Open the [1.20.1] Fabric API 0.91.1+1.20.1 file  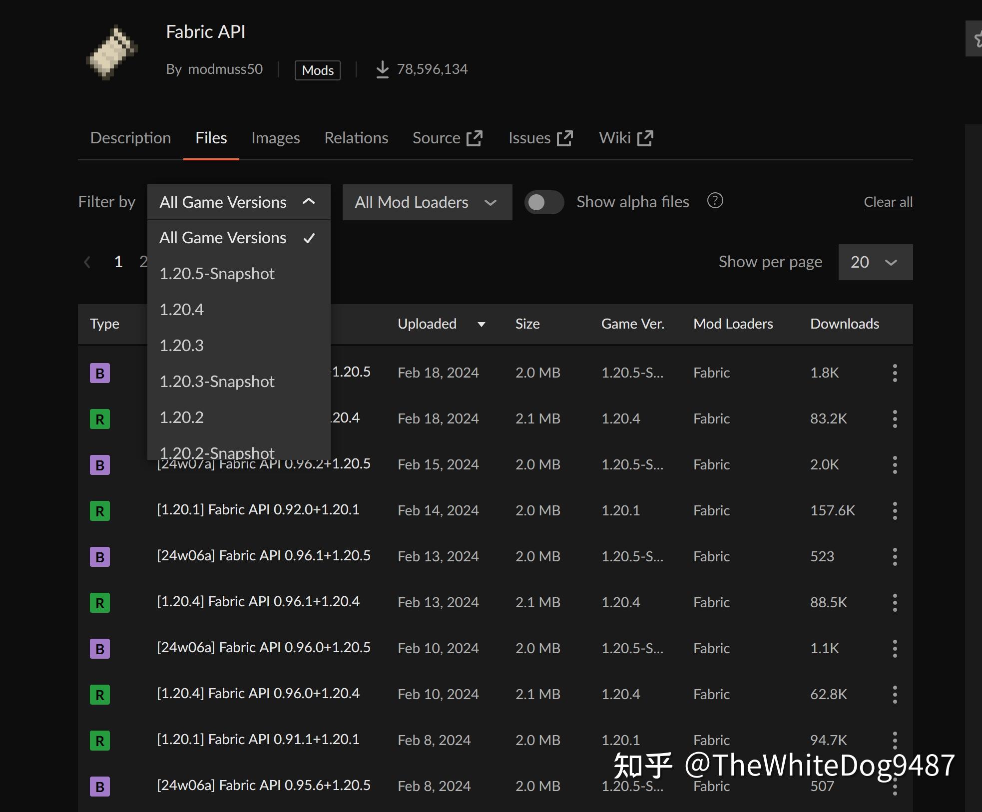[258, 740]
